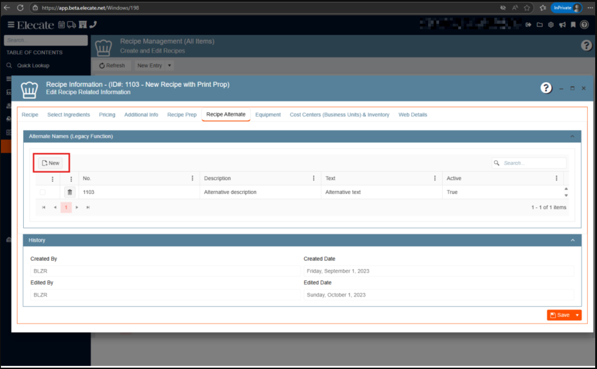Click the orange Save button

(560, 315)
